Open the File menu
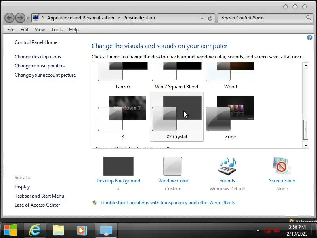 (11, 29)
